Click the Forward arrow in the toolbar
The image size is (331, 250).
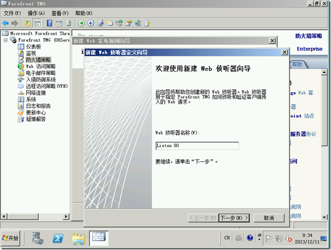tap(15, 23)
